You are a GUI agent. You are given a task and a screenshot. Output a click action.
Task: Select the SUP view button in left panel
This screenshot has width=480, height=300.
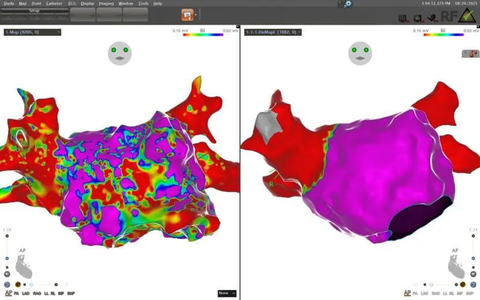tap(70, 294)
